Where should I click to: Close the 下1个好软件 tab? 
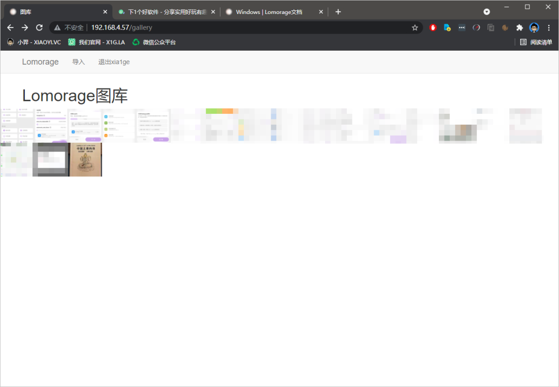tap(213, 12)
